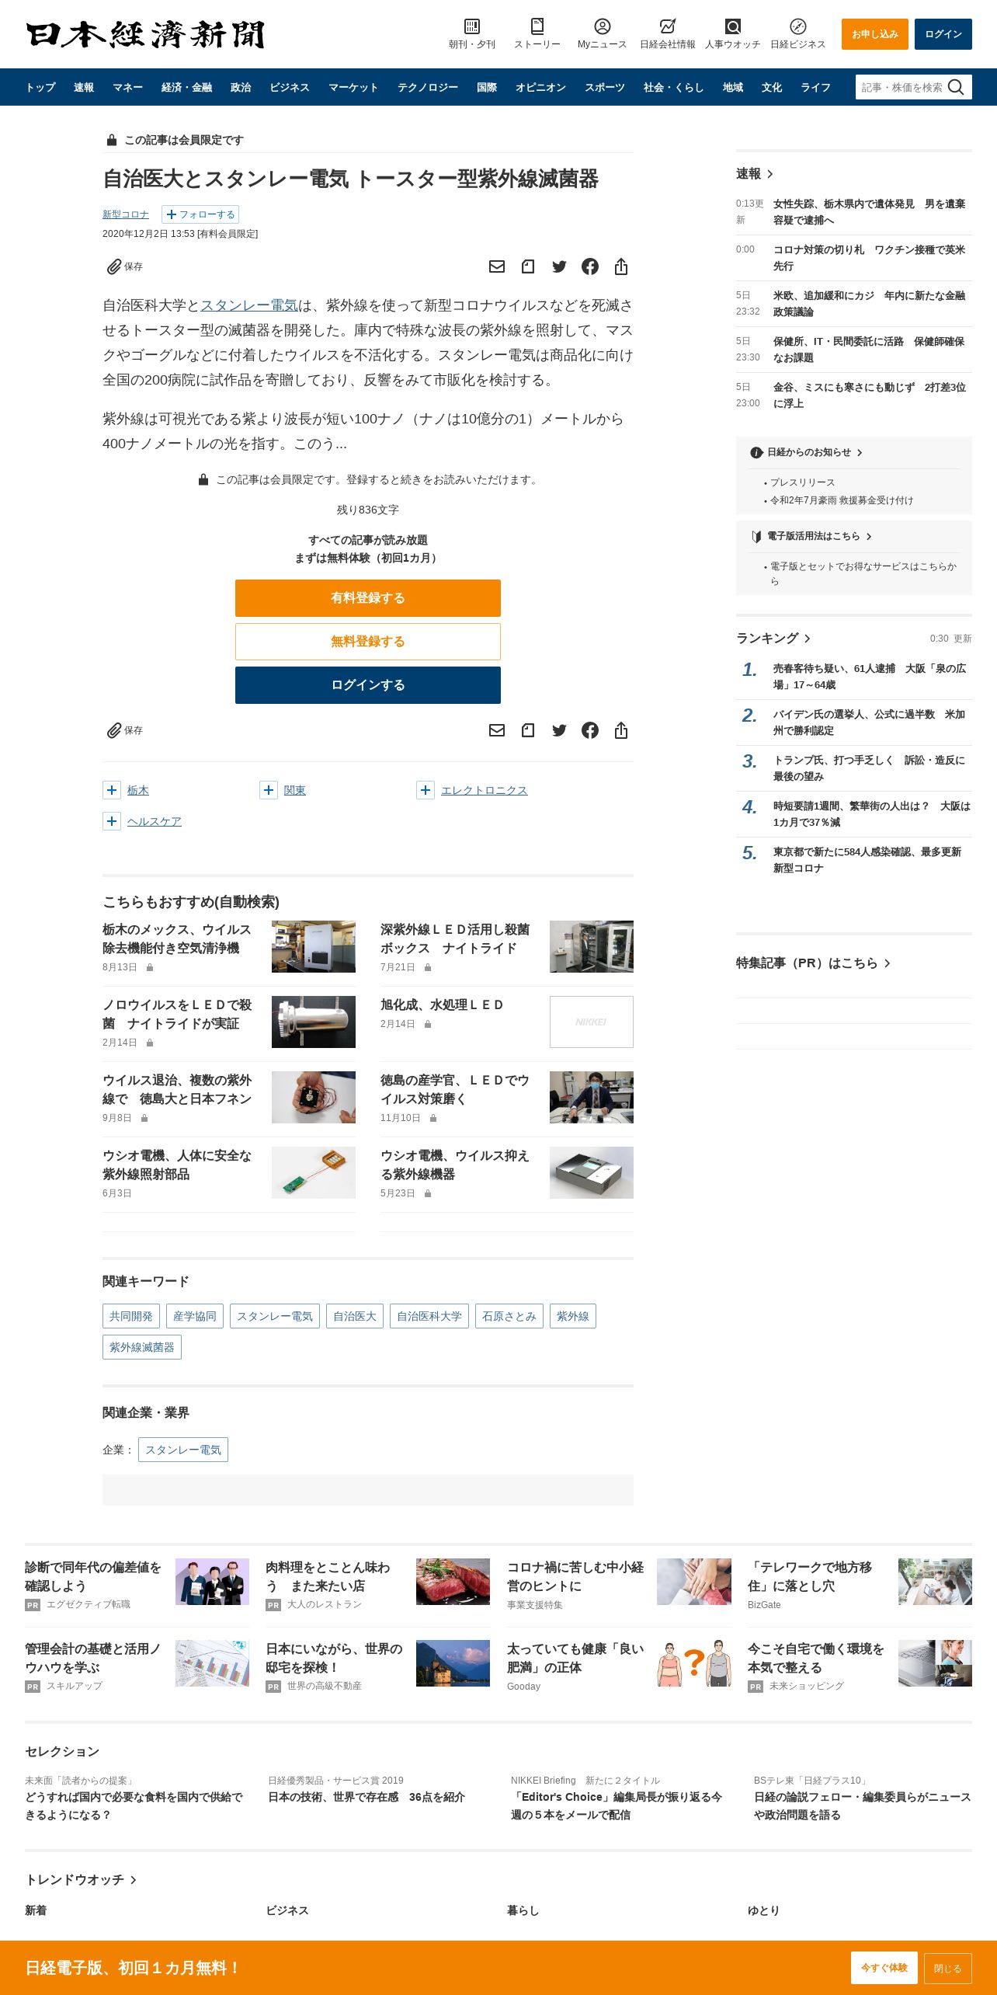Click the bottom 保存 paperclip icon
The width and height of the screenshot is (997, 1995).
pyautogui.click(x=114, y=730)
